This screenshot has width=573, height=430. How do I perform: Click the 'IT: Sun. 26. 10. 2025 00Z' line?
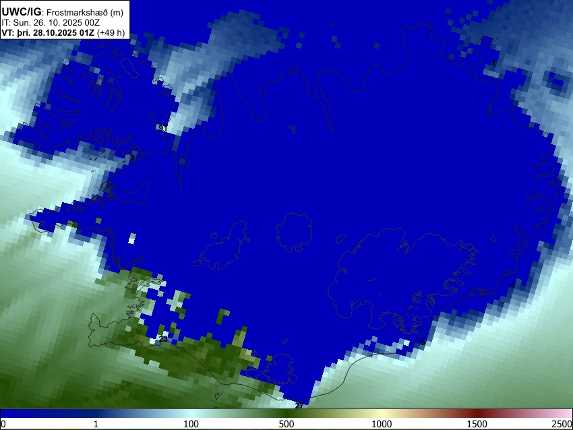[x=51, y=23]
